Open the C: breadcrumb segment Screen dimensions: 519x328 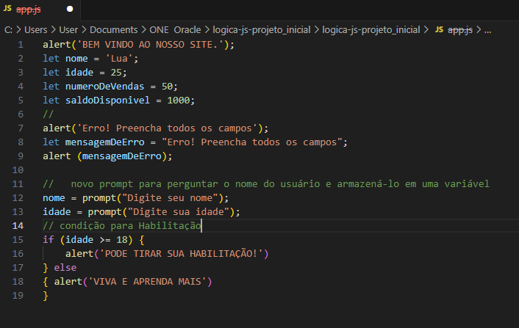click(8, 30)
